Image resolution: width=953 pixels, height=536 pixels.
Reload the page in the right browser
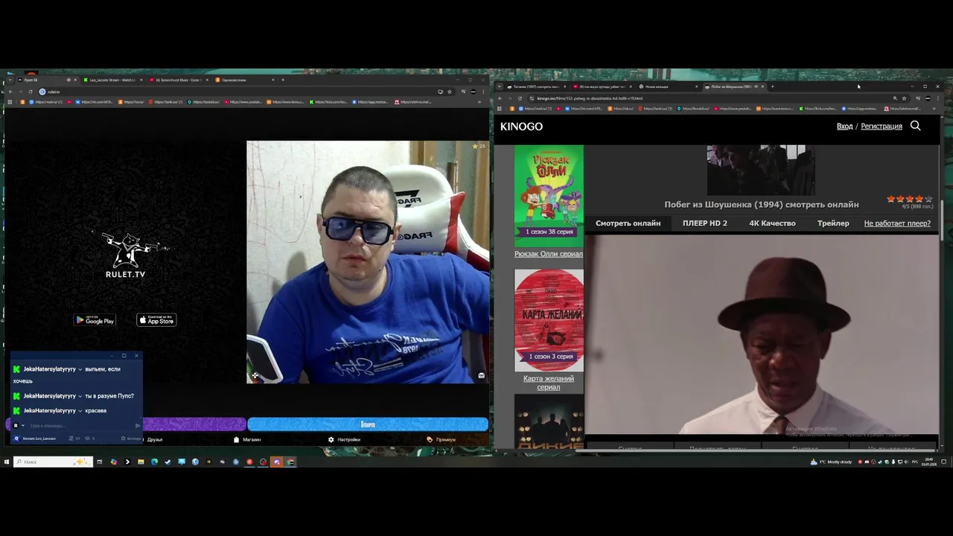pos(520,98)
